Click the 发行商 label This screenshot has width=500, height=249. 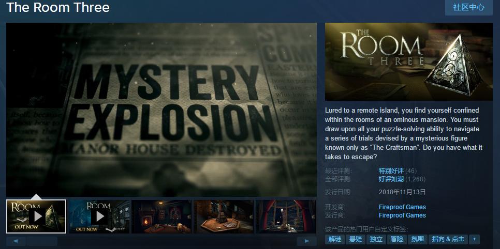[335, 215]
